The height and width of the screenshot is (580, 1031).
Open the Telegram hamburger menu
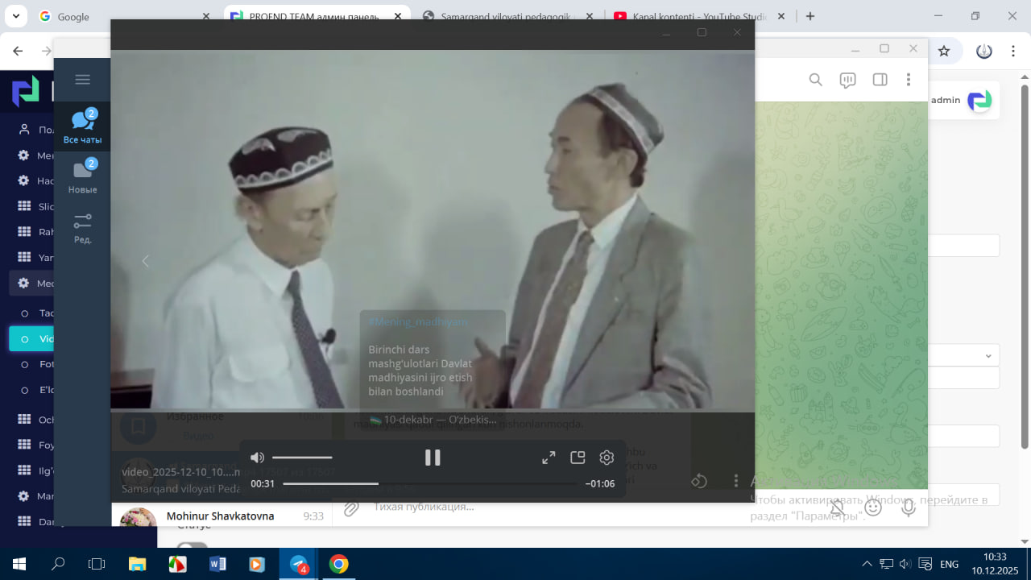pos(82,79)
